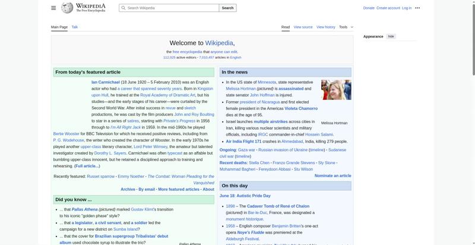Click the By email link
The height and width of the screenshot is (245, 475).
[x=147, y=189]
